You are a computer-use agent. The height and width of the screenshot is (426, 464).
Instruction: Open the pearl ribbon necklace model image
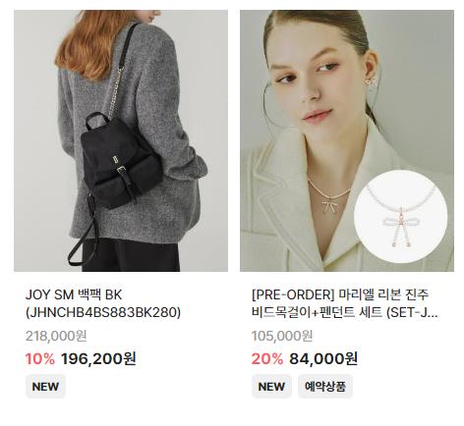(x=347, y=140)
